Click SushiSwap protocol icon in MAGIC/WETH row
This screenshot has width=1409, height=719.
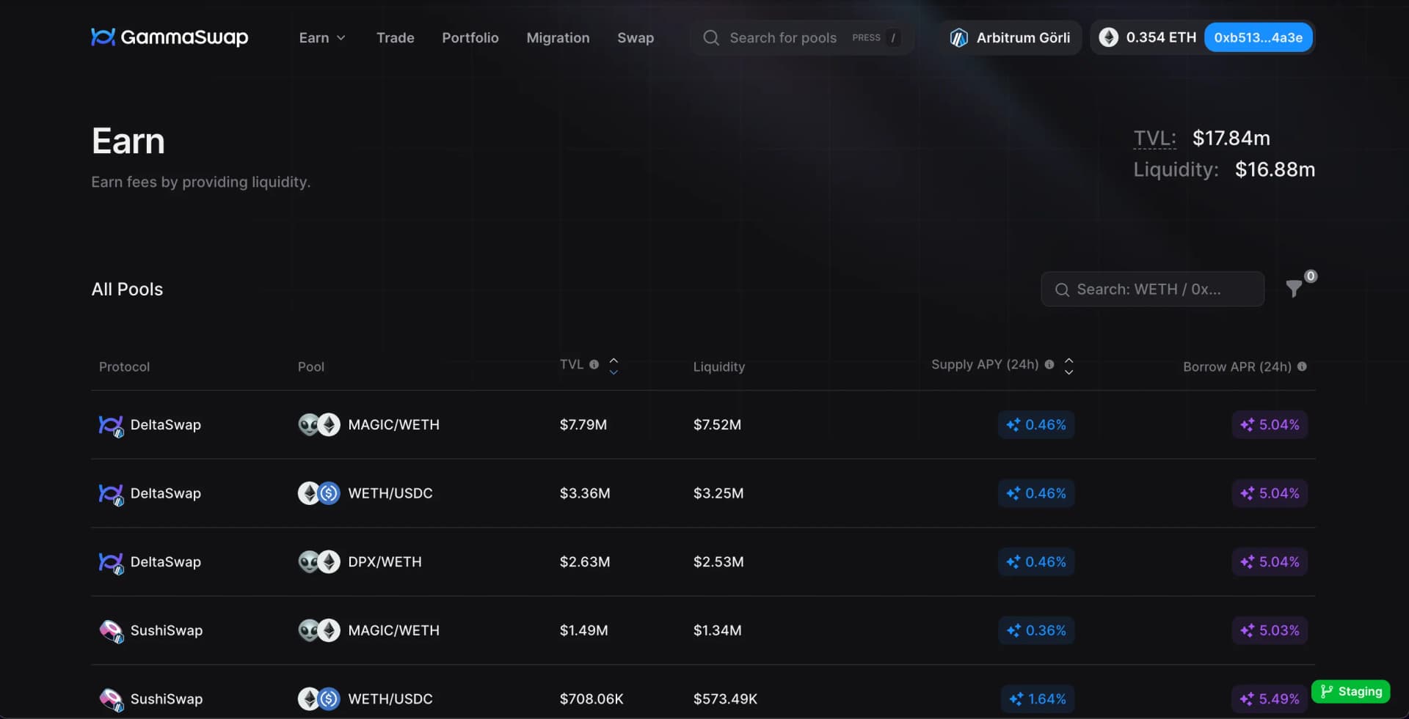coord(111,630)
